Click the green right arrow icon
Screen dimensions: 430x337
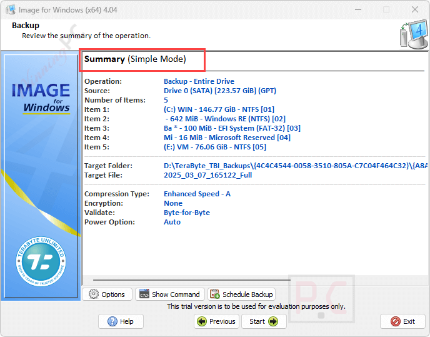tap(273, 321)
